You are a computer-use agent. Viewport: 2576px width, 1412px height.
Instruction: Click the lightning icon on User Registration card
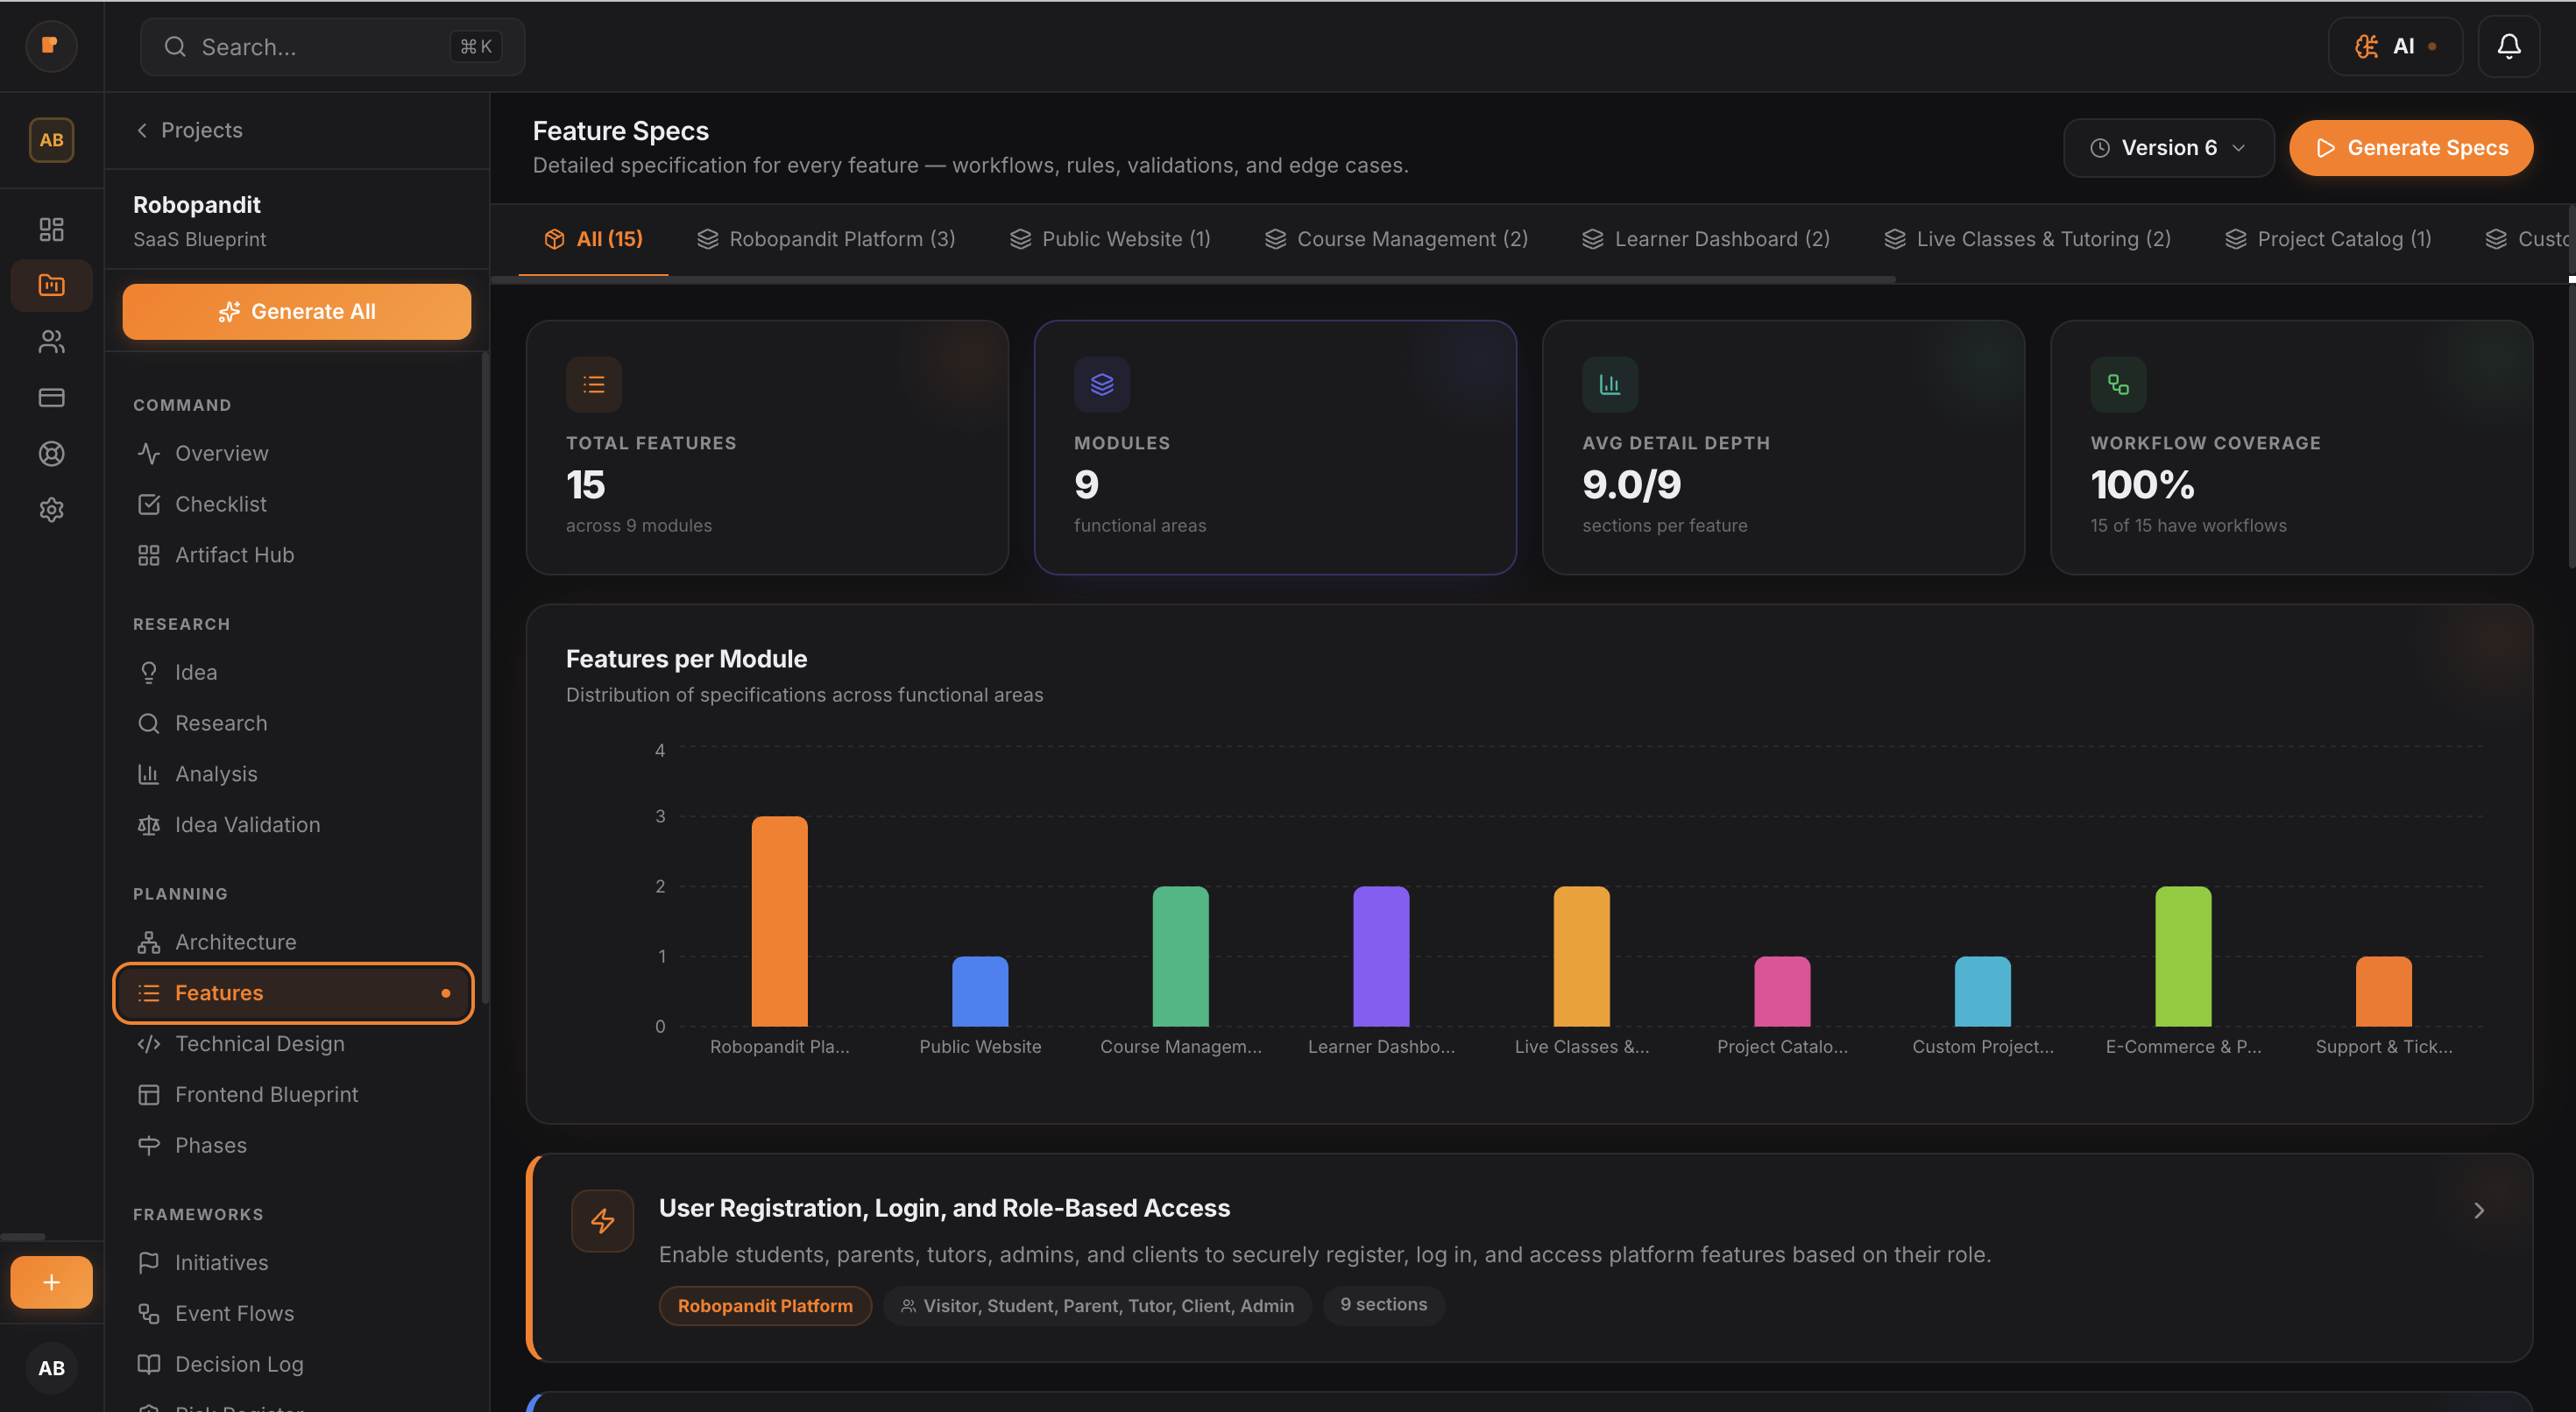coord(603,1220)
